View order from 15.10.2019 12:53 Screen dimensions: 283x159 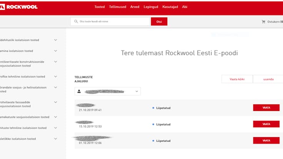point(266,124)
